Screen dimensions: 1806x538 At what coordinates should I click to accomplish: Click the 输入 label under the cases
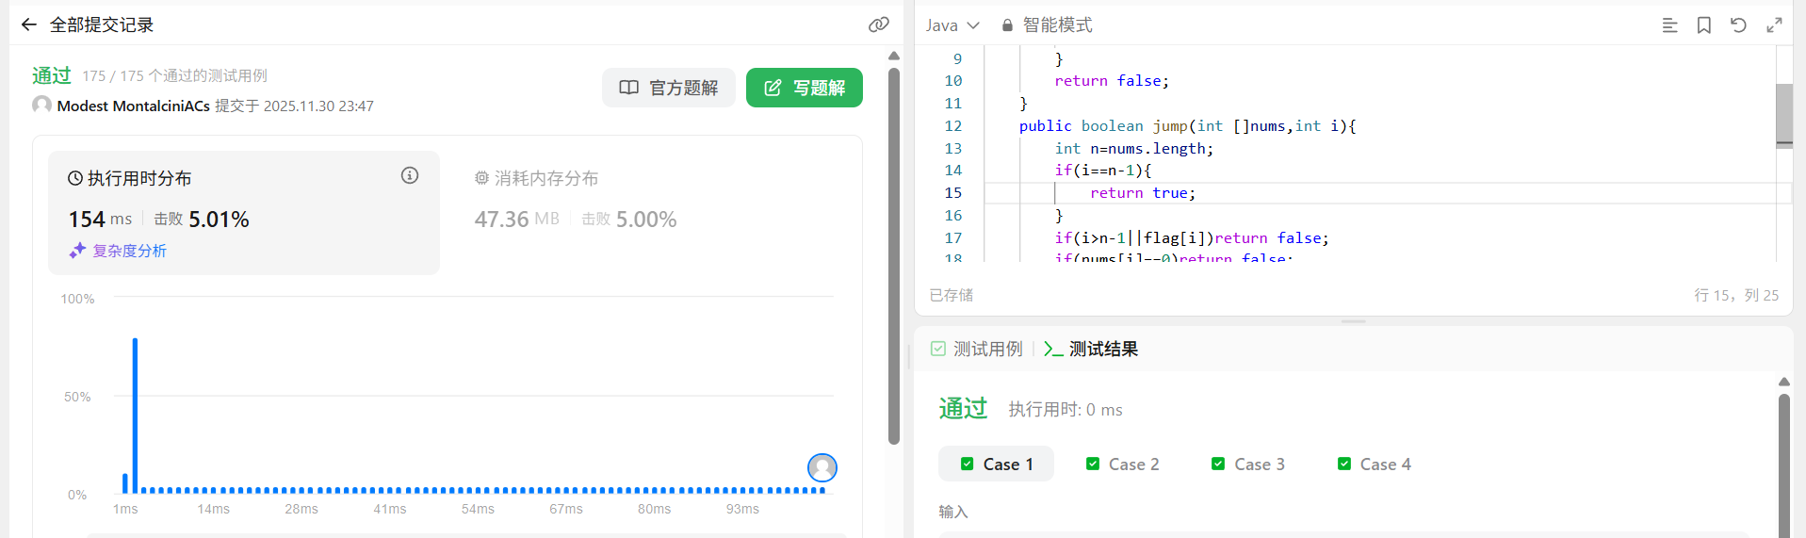(953, 511)
